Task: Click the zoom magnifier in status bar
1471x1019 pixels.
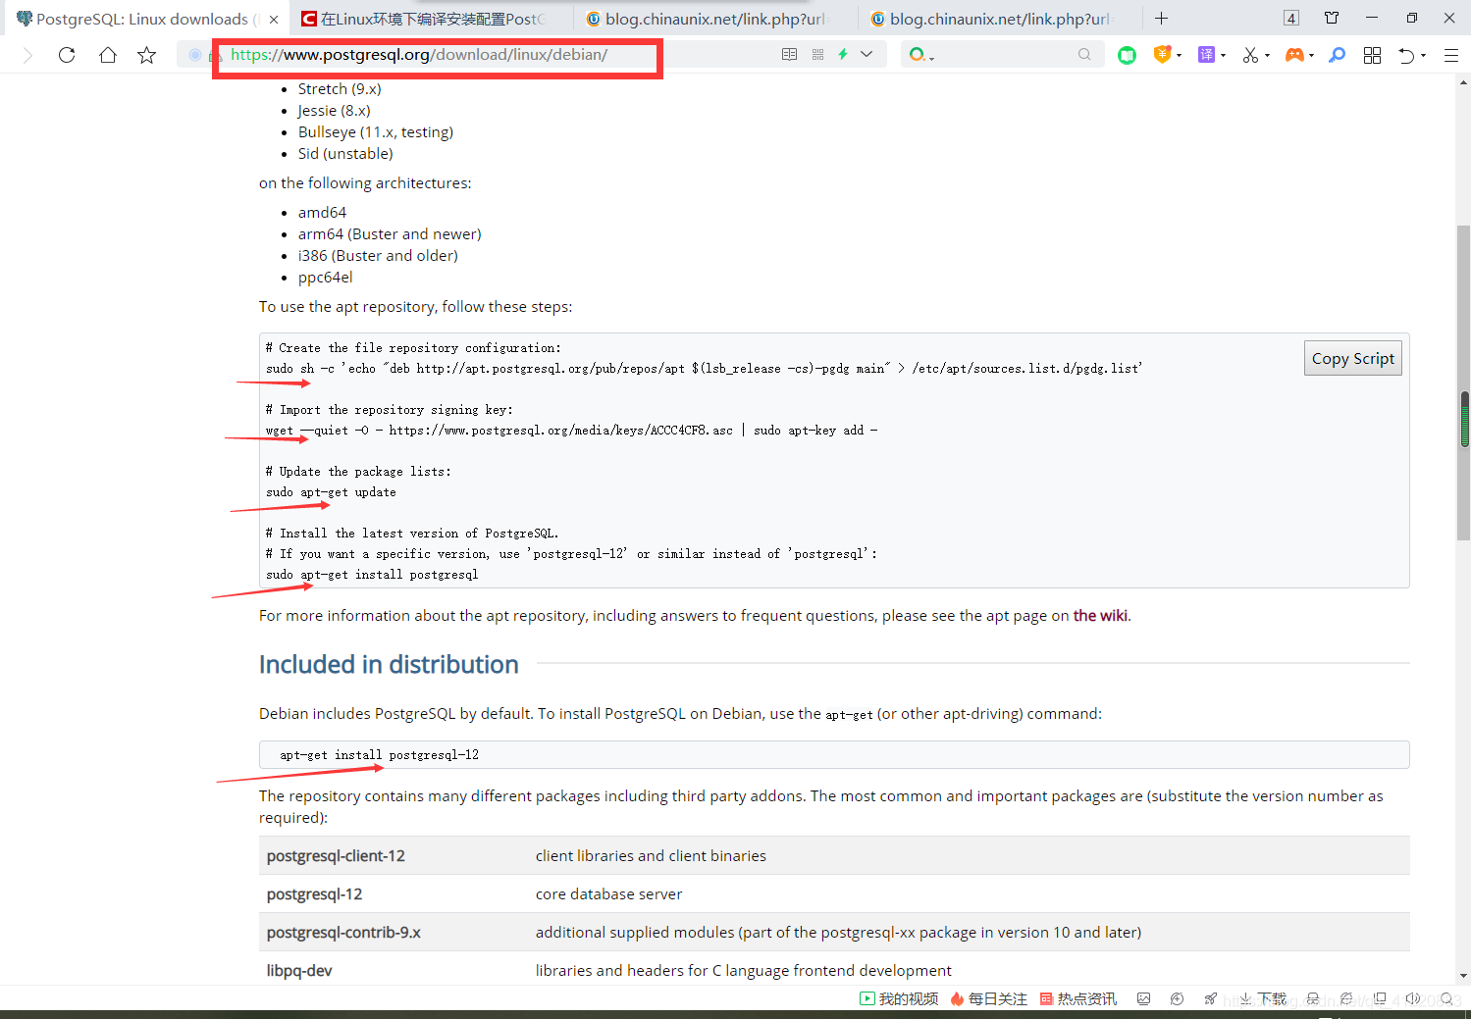Action: [x=1445, y=998]
